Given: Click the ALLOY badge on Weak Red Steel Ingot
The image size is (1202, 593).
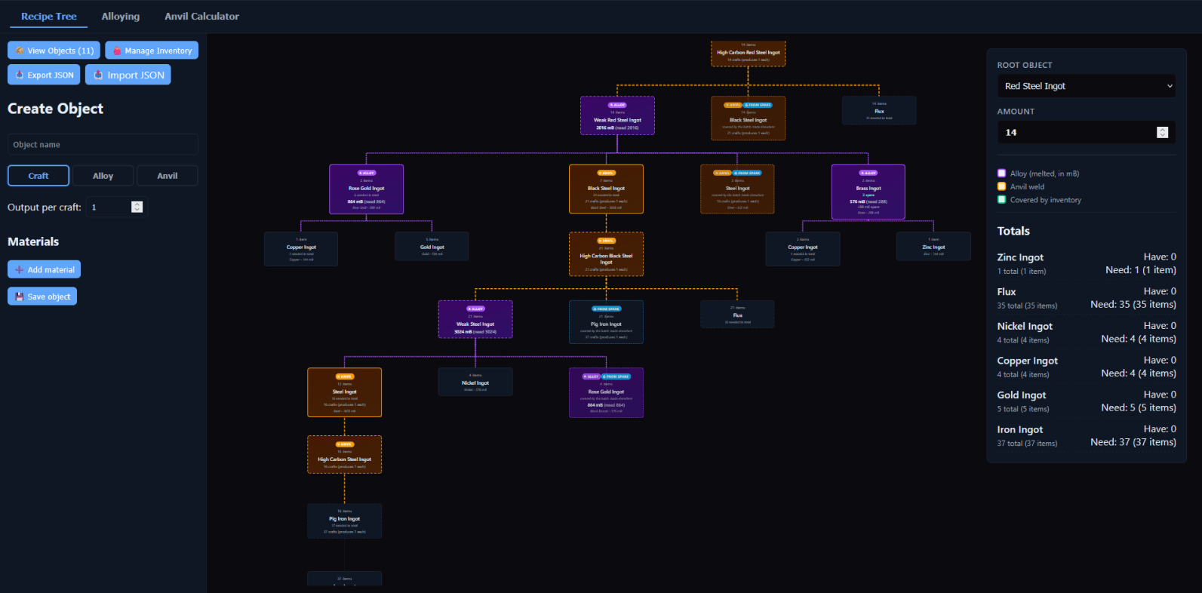Looking at the screenshot, I should click(617, 105).
